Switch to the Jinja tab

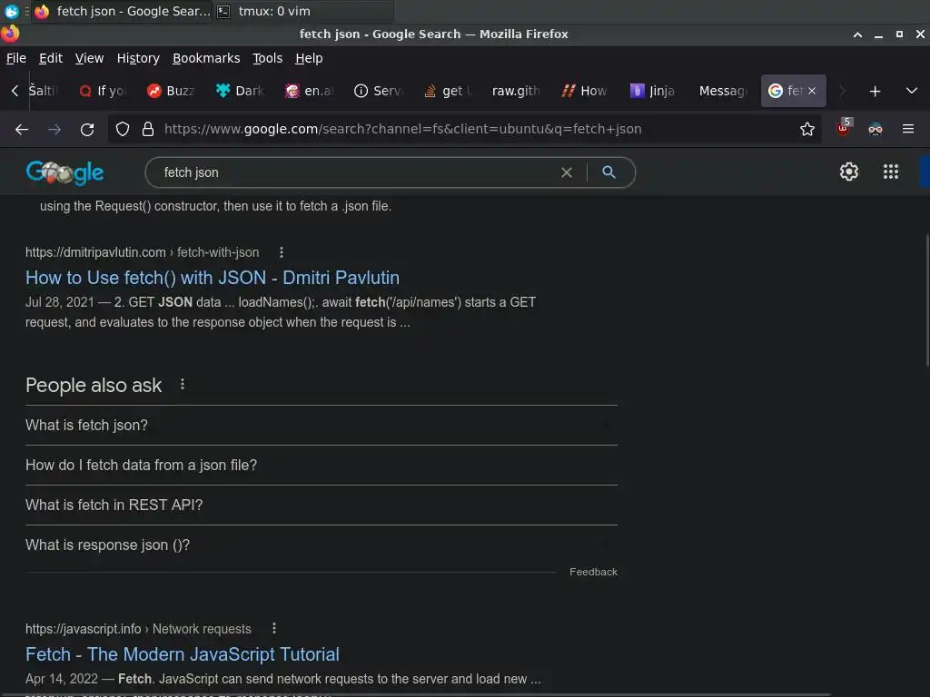click(653, 91)
